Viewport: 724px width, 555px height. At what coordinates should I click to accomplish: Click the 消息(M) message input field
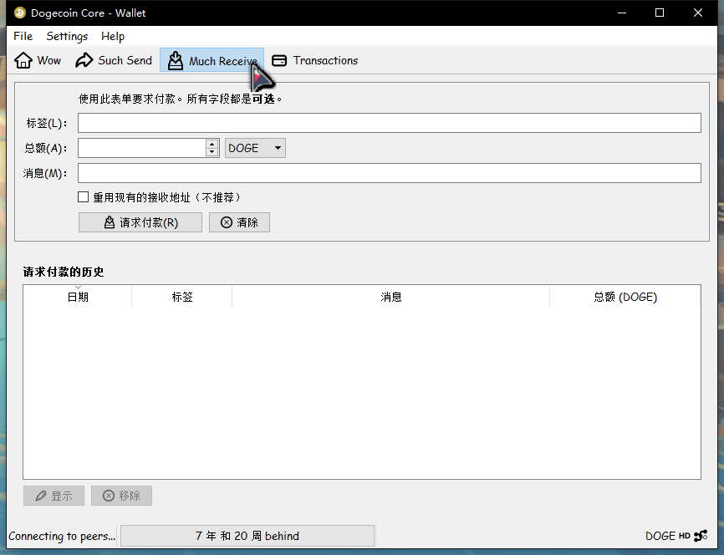click(390, 173)
